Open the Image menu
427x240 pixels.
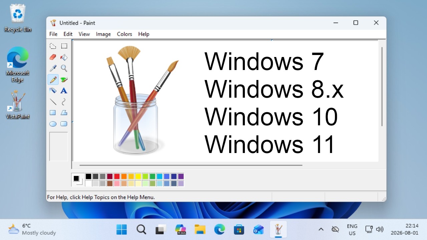[103, 34]
